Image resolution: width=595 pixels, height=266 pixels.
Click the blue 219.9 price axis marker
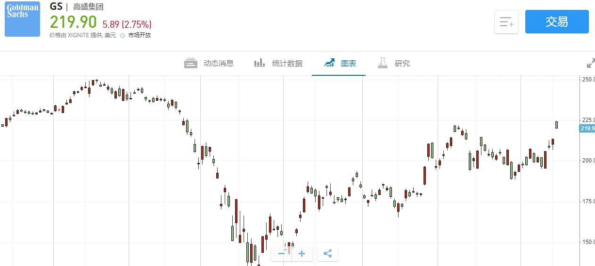pos(587,129)
